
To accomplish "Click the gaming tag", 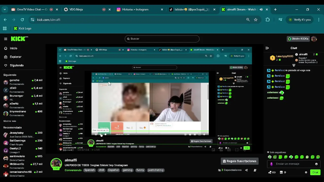I will 128,170.
